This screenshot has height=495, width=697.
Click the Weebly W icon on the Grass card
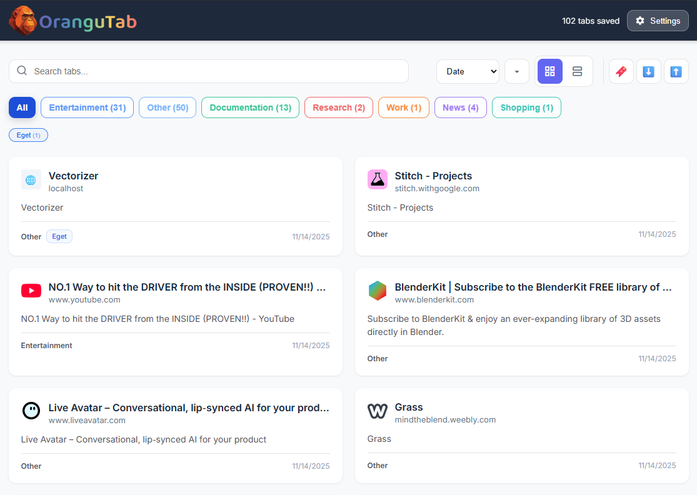coord(378,411)
